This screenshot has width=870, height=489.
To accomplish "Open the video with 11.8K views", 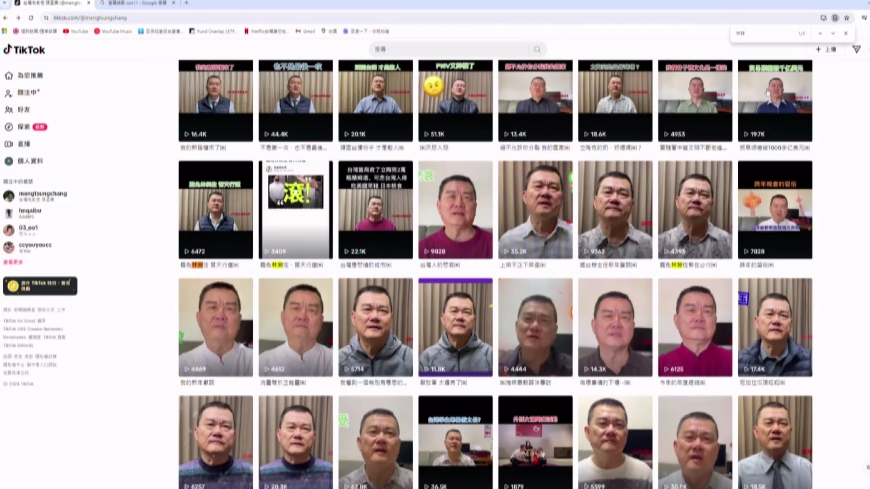I will point(455,327).
